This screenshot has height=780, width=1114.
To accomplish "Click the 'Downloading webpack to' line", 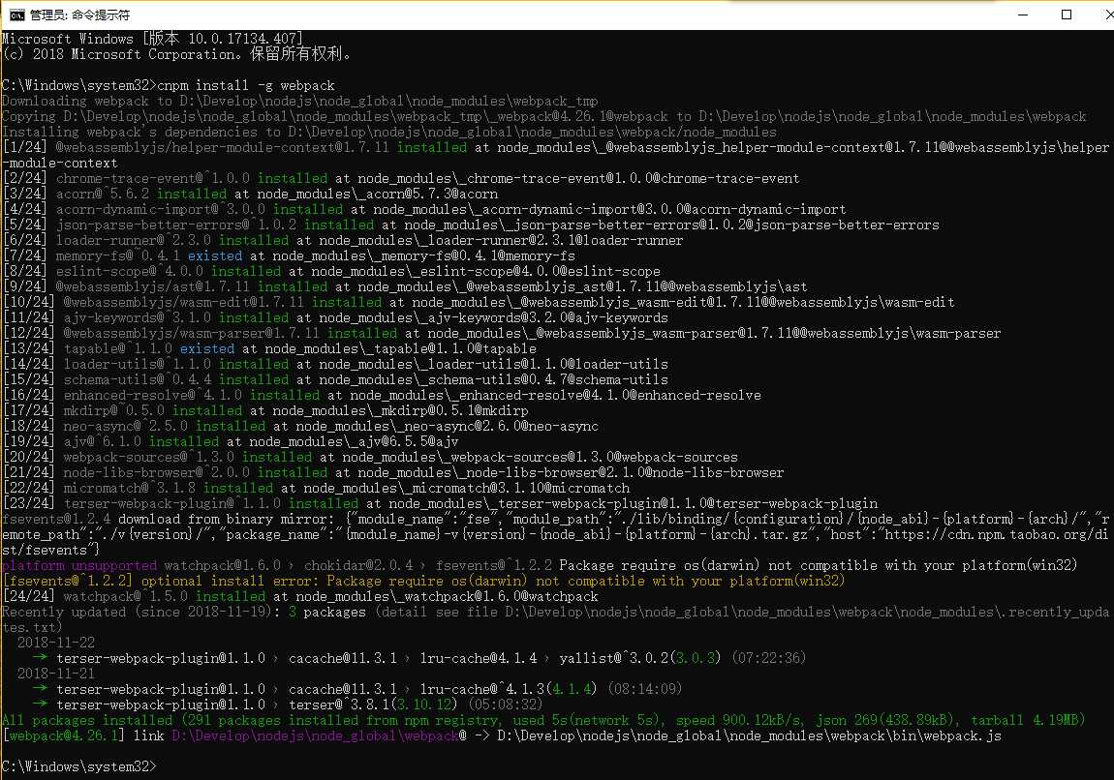I will (300, 101).
